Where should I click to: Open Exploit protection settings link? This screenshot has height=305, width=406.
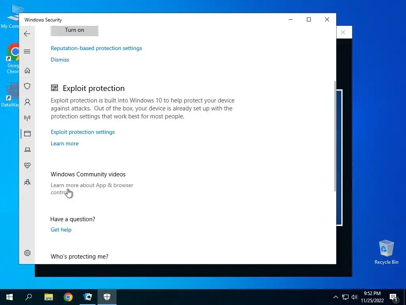click(82, 132)
